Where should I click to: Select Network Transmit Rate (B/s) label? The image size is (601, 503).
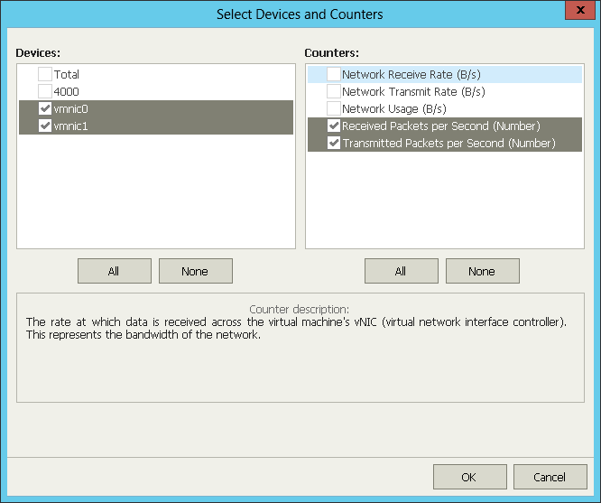[413, 92]
